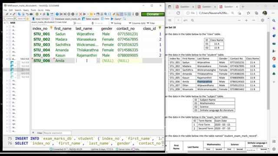The height and width of the screenshot is (156, 278).
Task: Open the PDF table of contents icon
Action: coord(170,20)
